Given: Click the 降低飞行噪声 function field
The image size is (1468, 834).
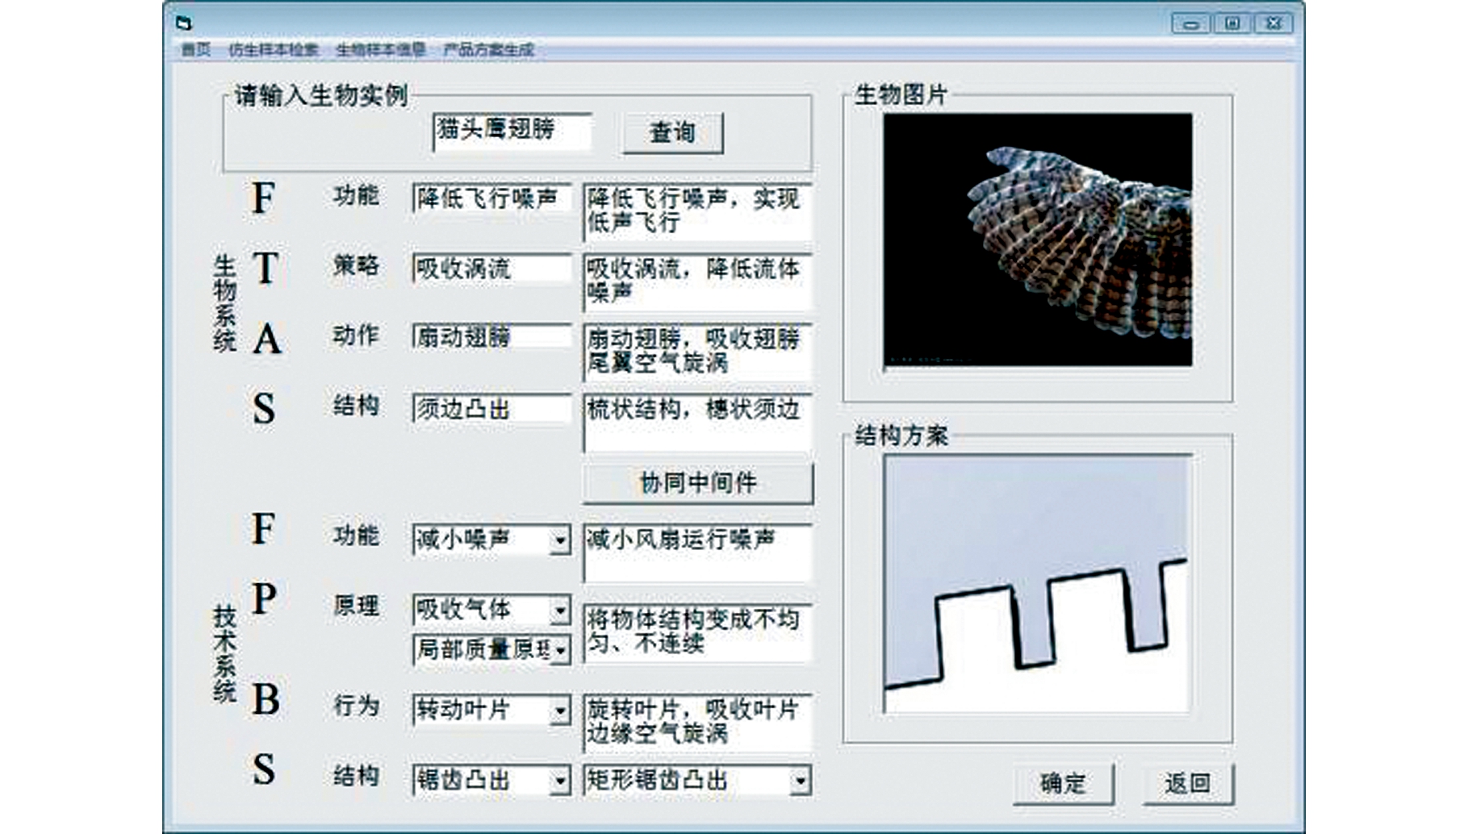Looking at the screenshot, I should (x=491, y=198).
